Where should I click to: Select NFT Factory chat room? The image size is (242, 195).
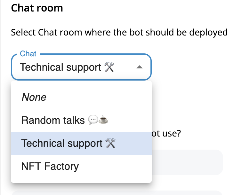click(81, 166)
